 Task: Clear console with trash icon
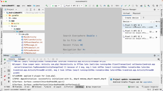[x=9, y=81]
